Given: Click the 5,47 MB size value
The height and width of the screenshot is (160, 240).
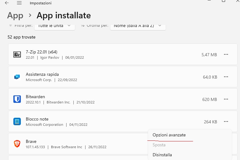Looking at the screenshot, I should point(209,55).
